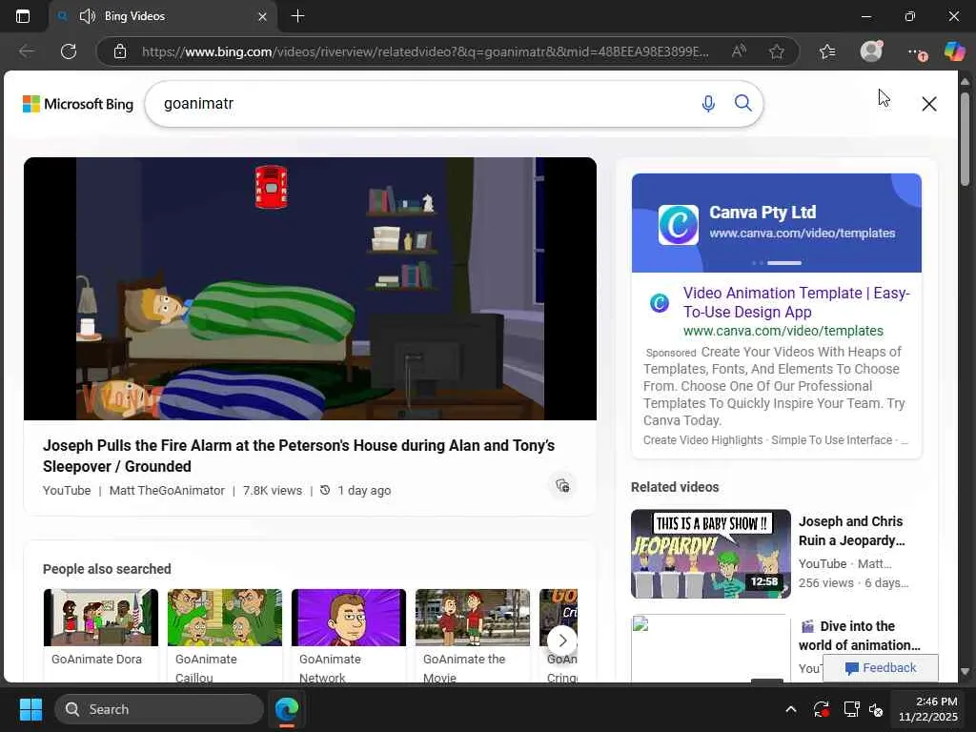Select GoAnimate the Movie suggestion card

pyautogui.click(x=473, y=635)
